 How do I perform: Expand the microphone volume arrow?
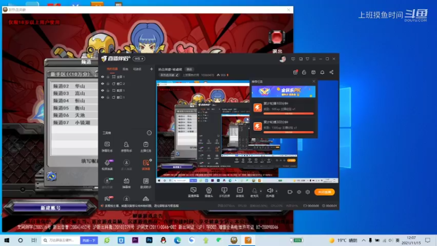click(x=261, y=191)
